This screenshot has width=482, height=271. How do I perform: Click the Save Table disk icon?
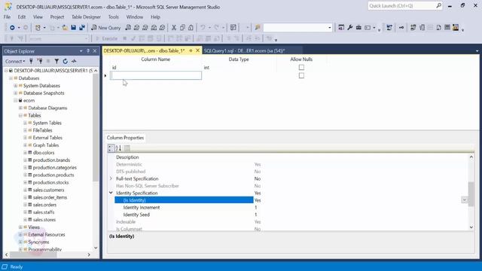tap(74, 28)
